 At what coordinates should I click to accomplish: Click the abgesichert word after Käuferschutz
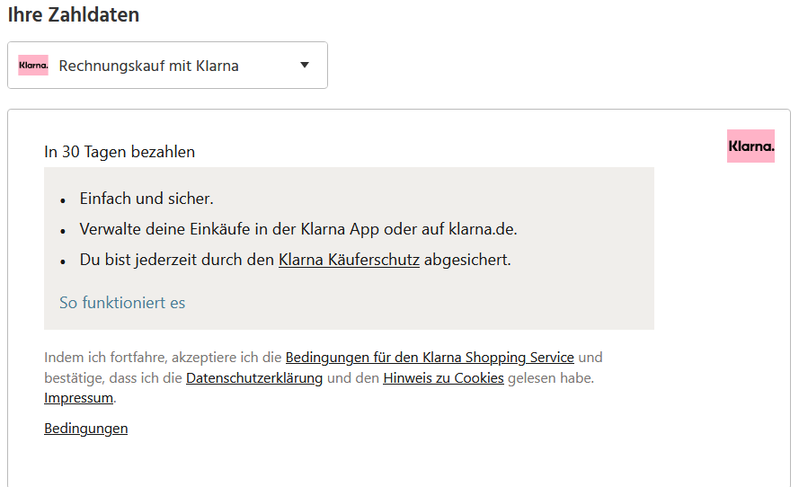coord(467,260)
